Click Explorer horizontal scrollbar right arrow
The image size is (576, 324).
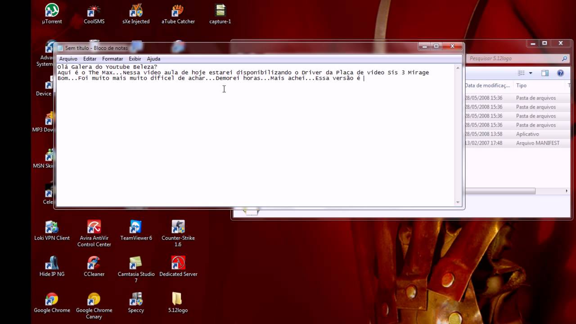567,191
